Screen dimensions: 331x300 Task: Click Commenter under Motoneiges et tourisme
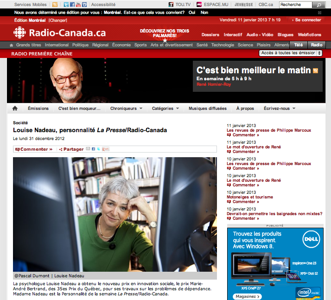(243, 202)
